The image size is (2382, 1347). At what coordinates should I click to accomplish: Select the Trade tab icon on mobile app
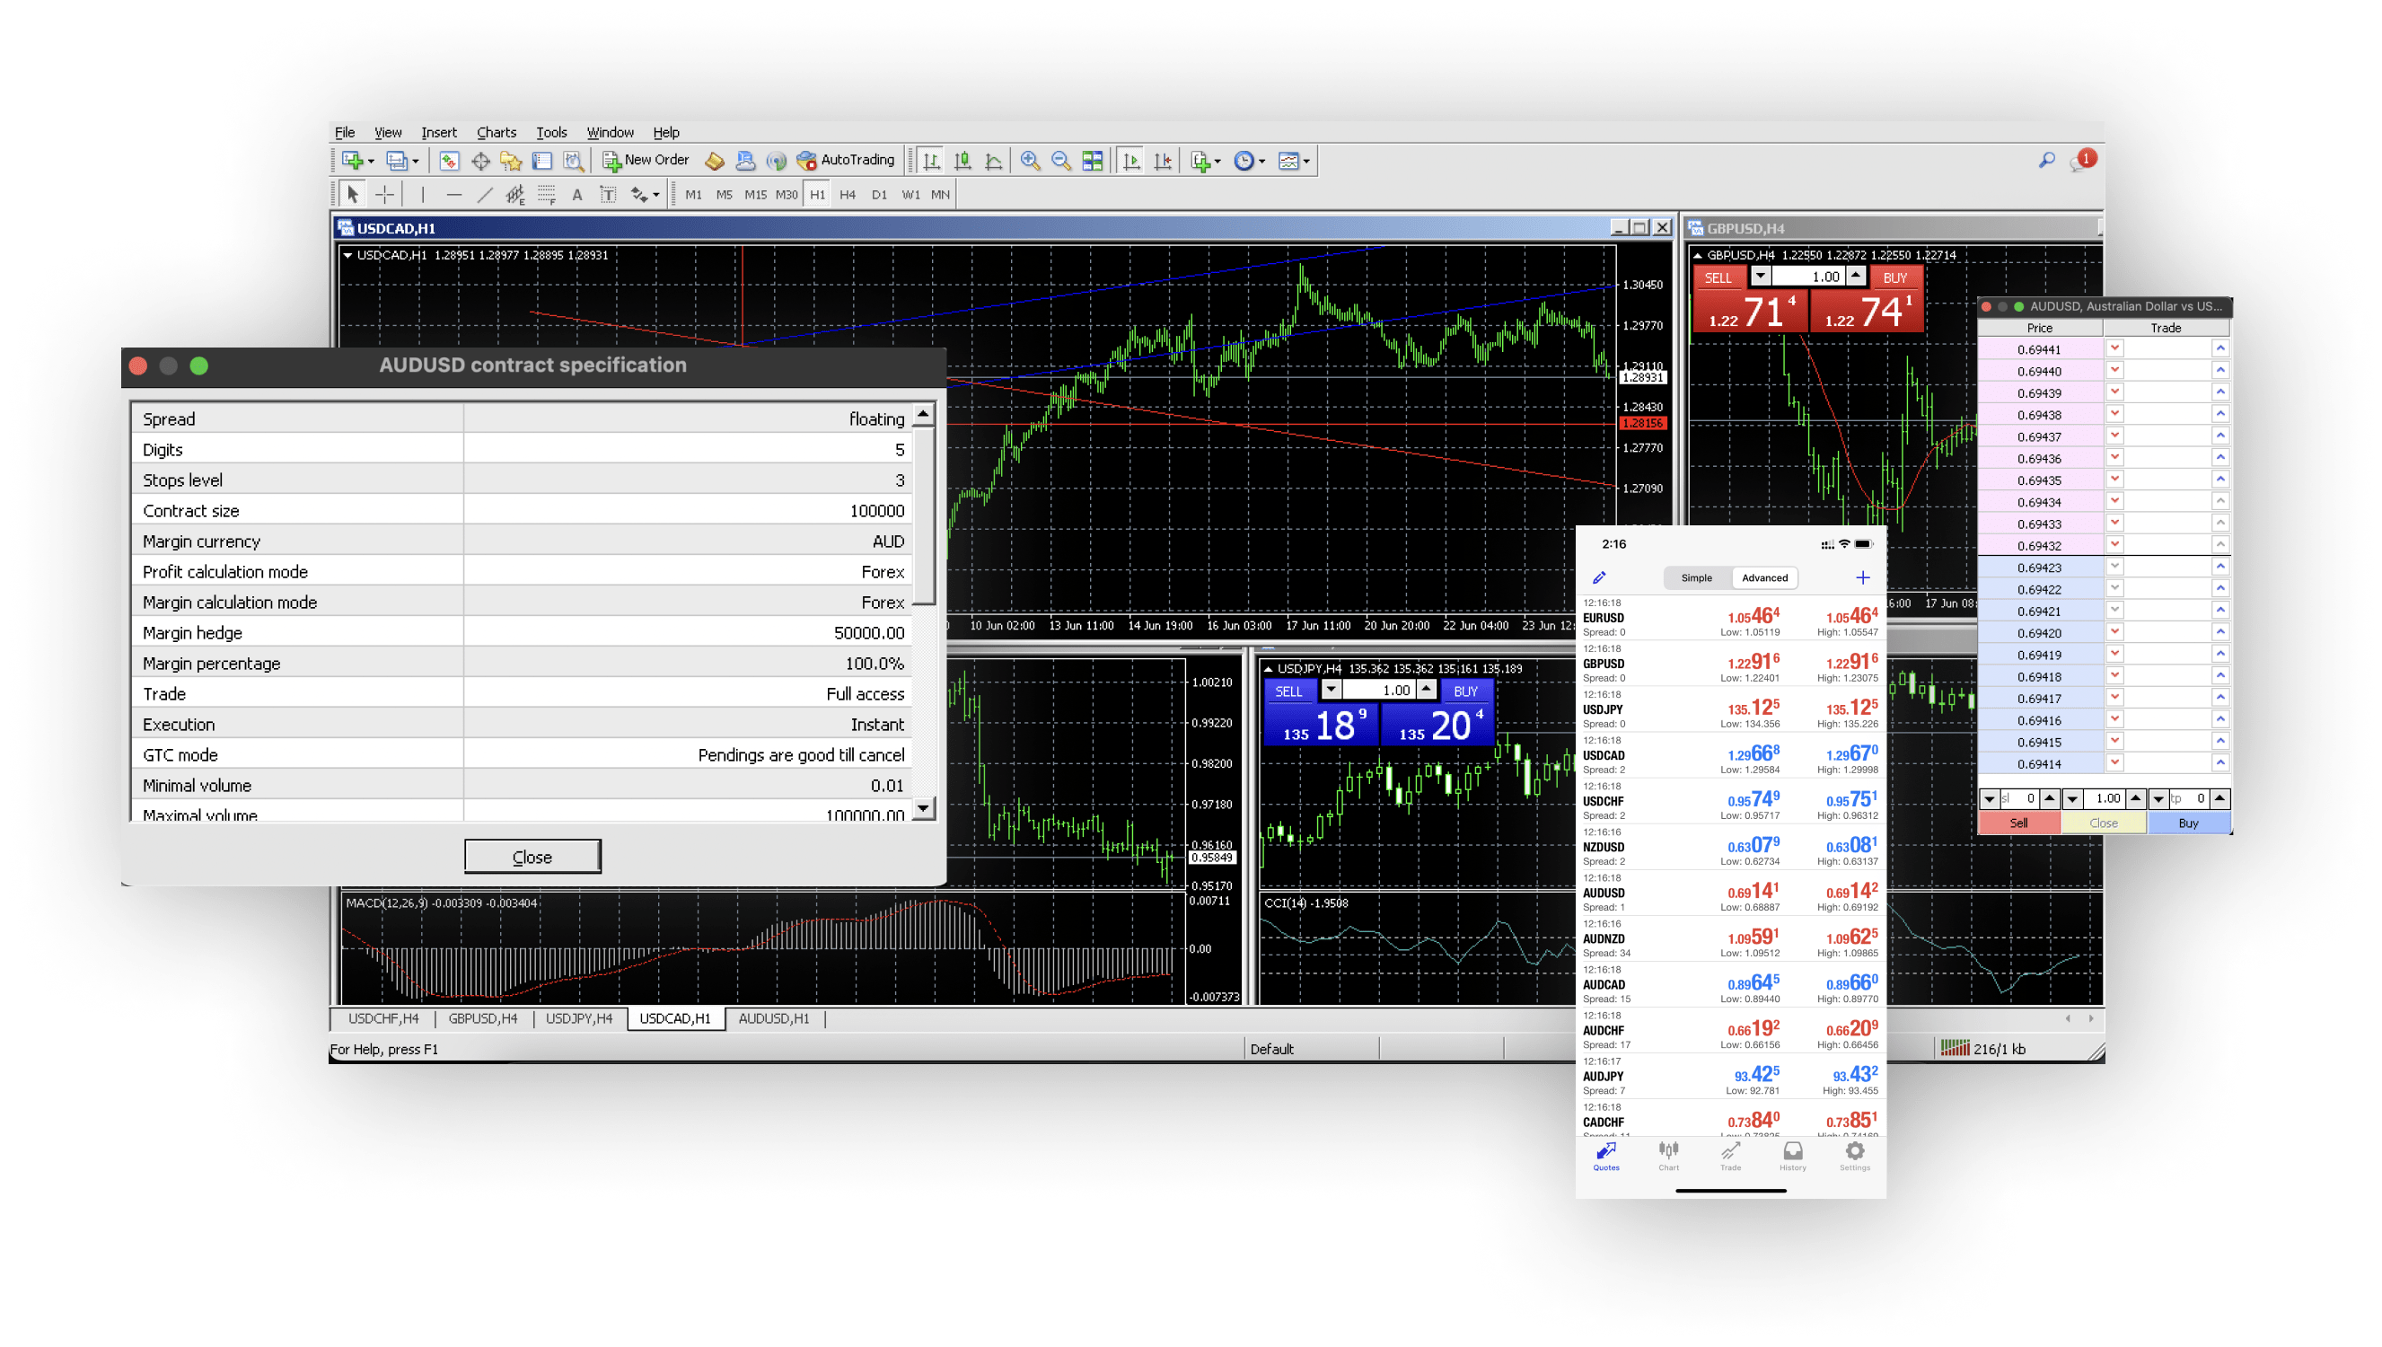(1730, 1157)
